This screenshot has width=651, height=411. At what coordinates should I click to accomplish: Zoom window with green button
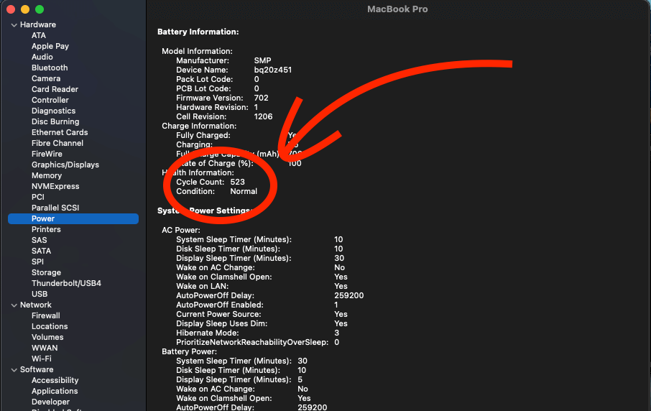pos(40,9)
